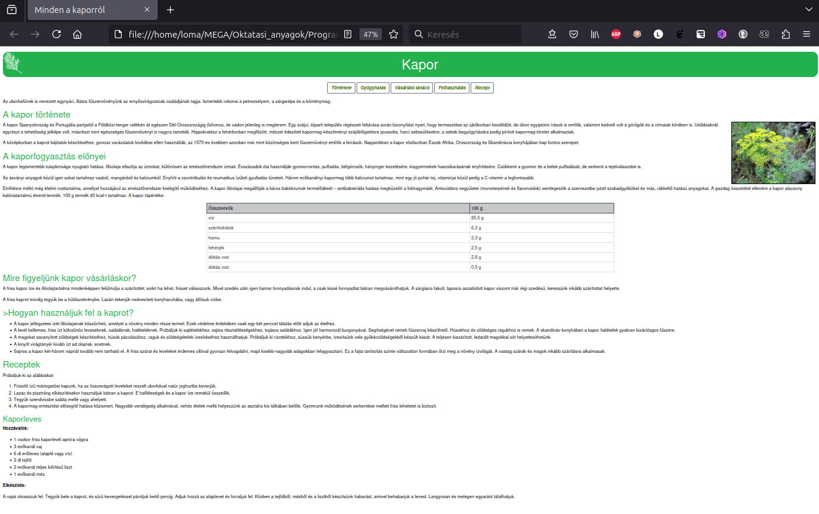Click the '100 g' table header
819x514 pixels.
(542, 208)
